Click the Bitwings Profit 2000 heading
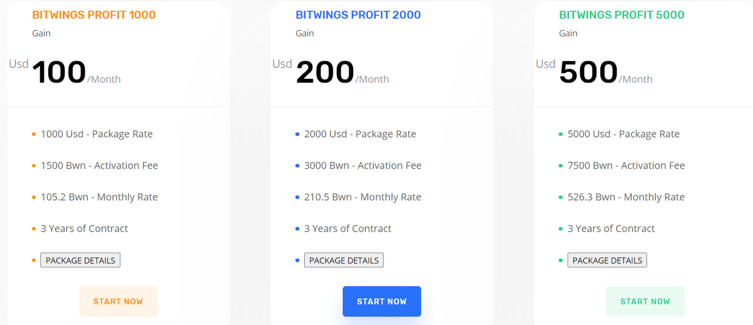 [358, 15]
